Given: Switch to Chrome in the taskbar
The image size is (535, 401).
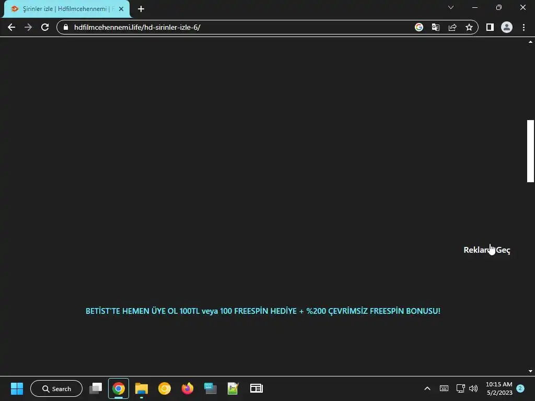Looking at the screenshot, I should pos(119,388).
